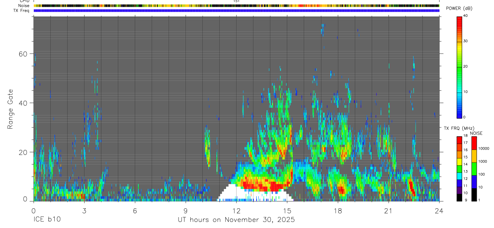Click the Range Gate axis title
The width and height of the screenshot is (494, 228).
[10, 109]
